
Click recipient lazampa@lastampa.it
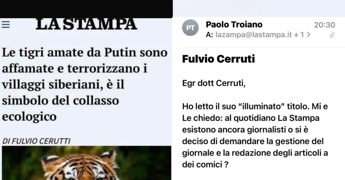[x=254, y=35]
